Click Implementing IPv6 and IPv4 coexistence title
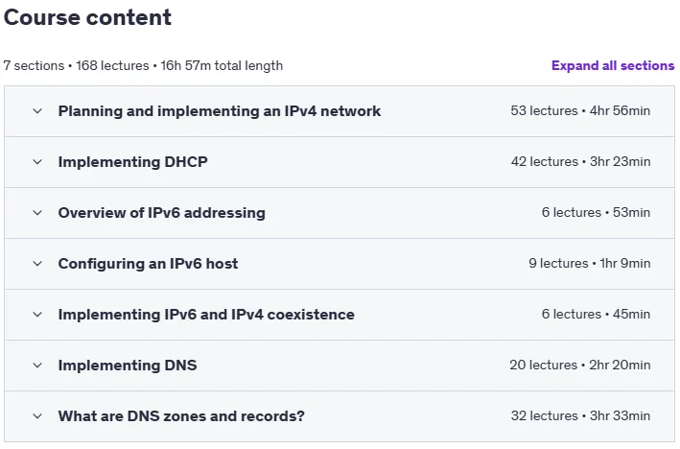The width and height of the screenshot is (680, 449). click(206, 314)
